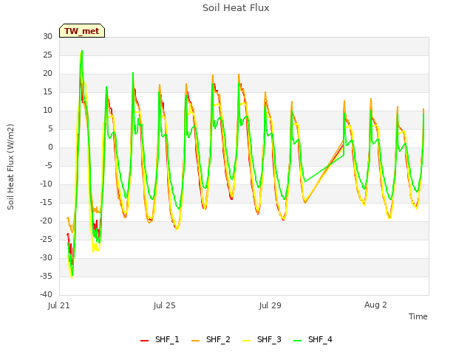The height and width of the screenshot is (354, 473).
Task: Toggle SHF_3 series in legend
Action: [x=262, y=339]
